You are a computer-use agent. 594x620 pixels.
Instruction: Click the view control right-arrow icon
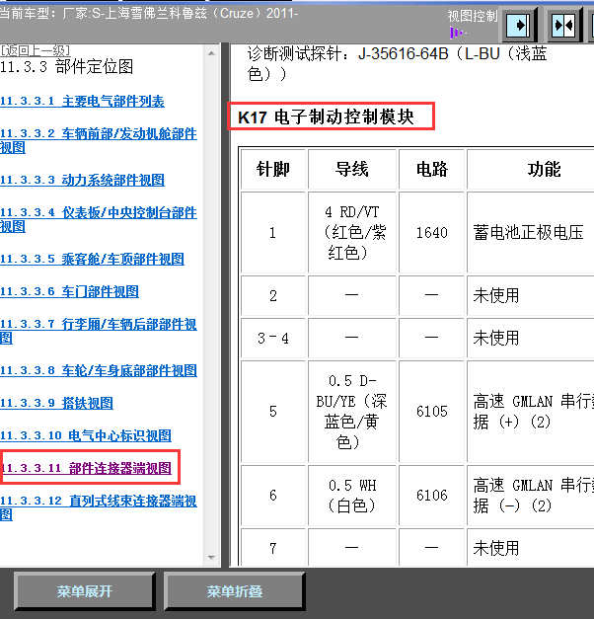point(518,26)
